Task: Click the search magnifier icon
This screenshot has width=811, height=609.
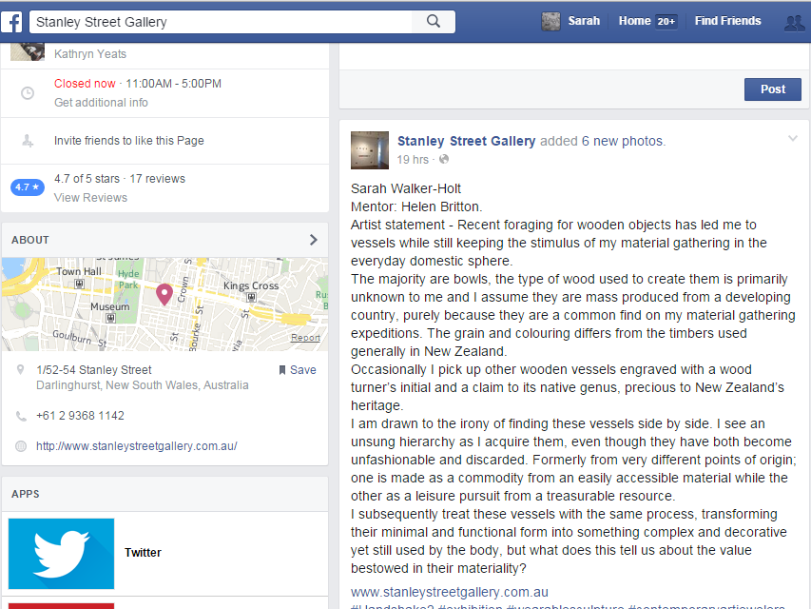Action: point(434,22)
